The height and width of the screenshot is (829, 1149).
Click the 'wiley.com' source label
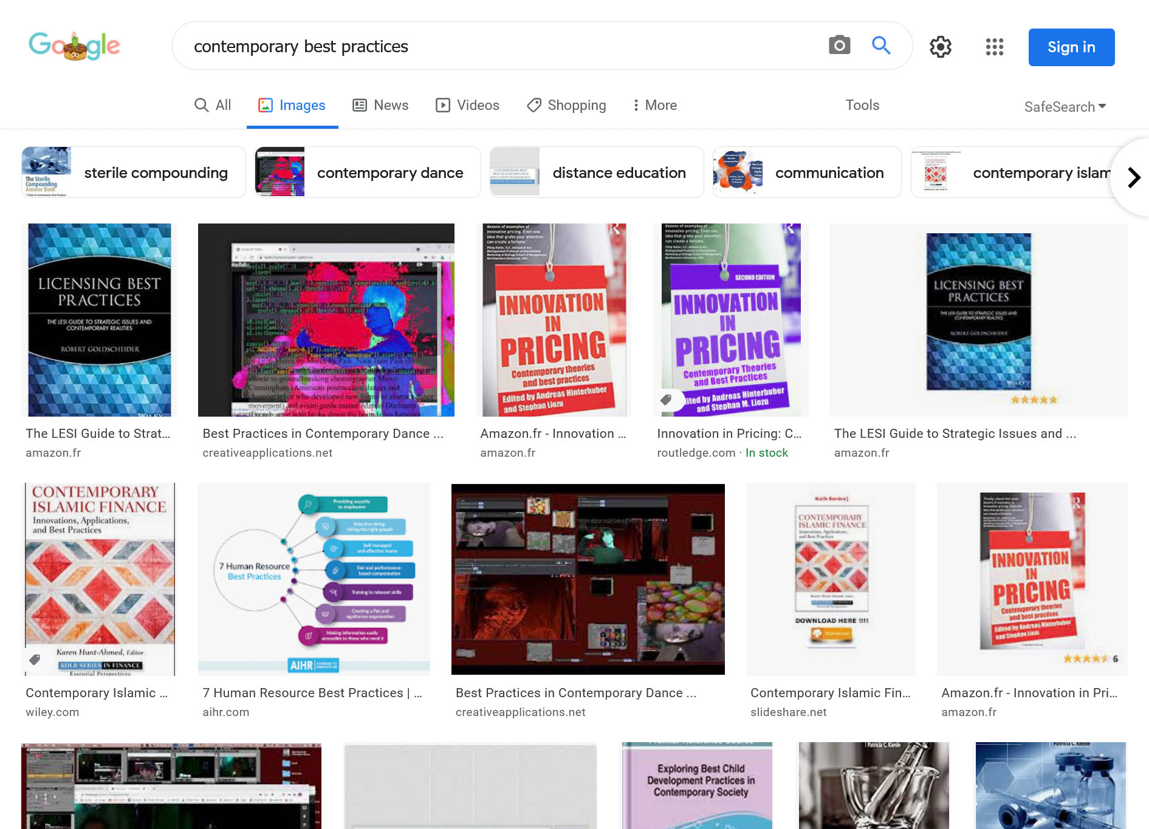(x=52, y=712)
